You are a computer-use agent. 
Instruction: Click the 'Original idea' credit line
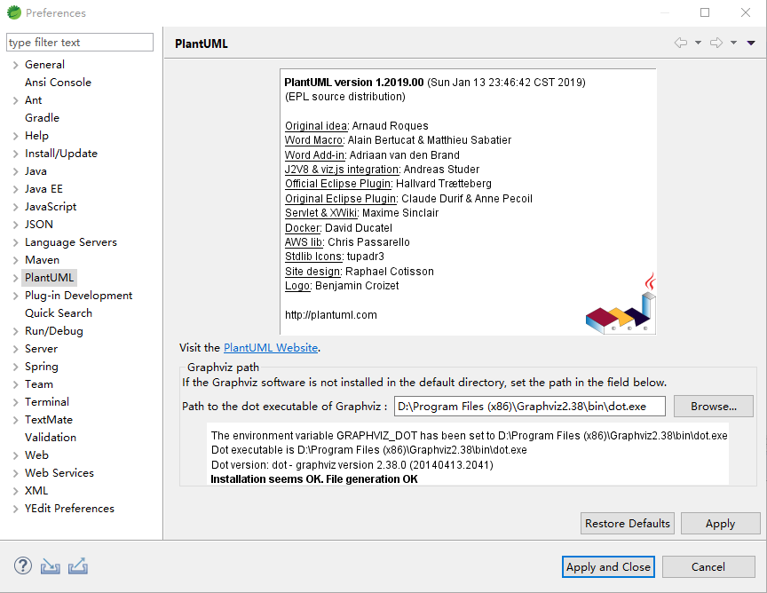click(x=357, y=126)
